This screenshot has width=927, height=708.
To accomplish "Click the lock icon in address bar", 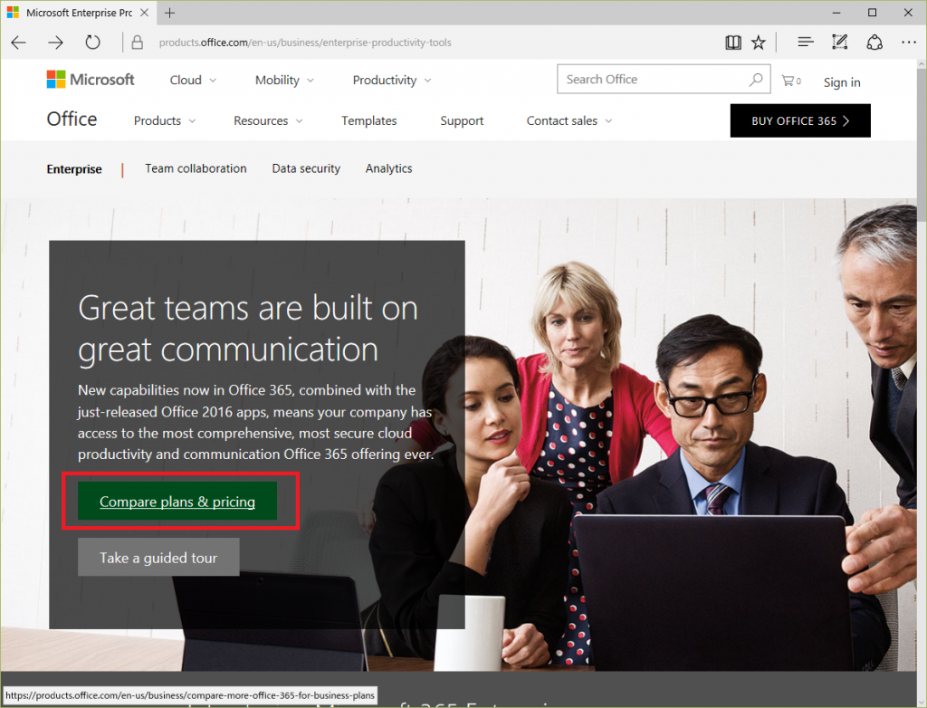I will (x=138, y=43).
